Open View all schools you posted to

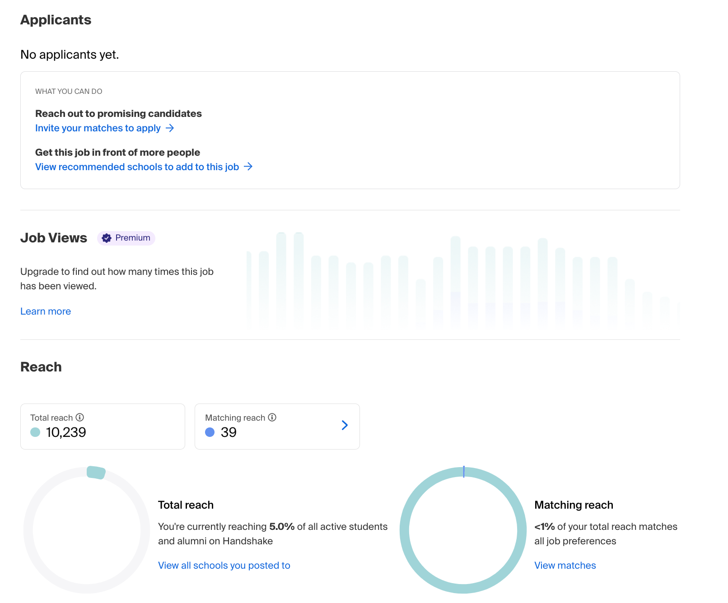[224, 565]
